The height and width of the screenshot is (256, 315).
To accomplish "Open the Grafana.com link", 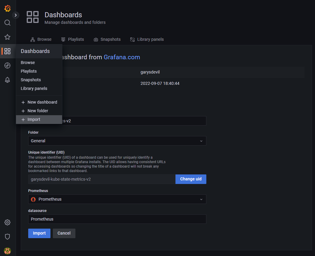I will 122,57.
